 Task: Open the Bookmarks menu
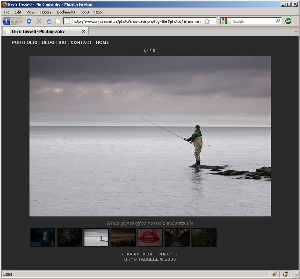coord(66,12)
